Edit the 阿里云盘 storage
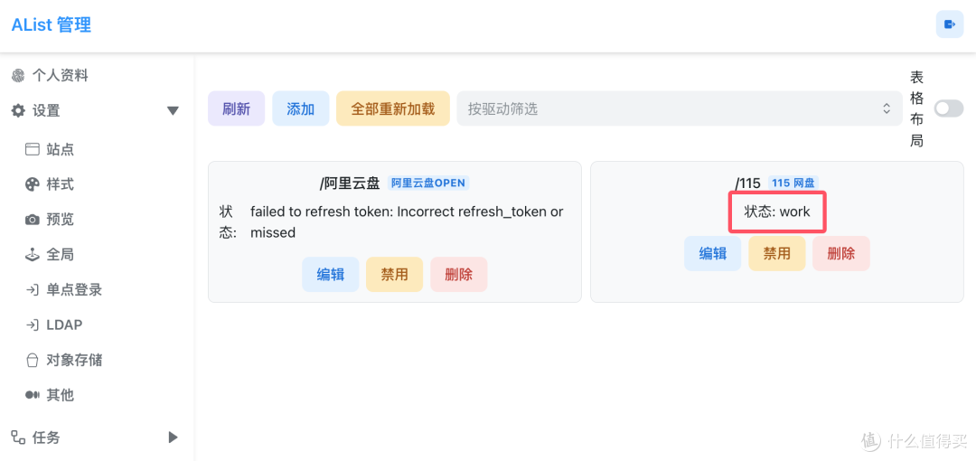Image resolution: width=976 pixels, height=461 pixels. click(x=331, y=274)
